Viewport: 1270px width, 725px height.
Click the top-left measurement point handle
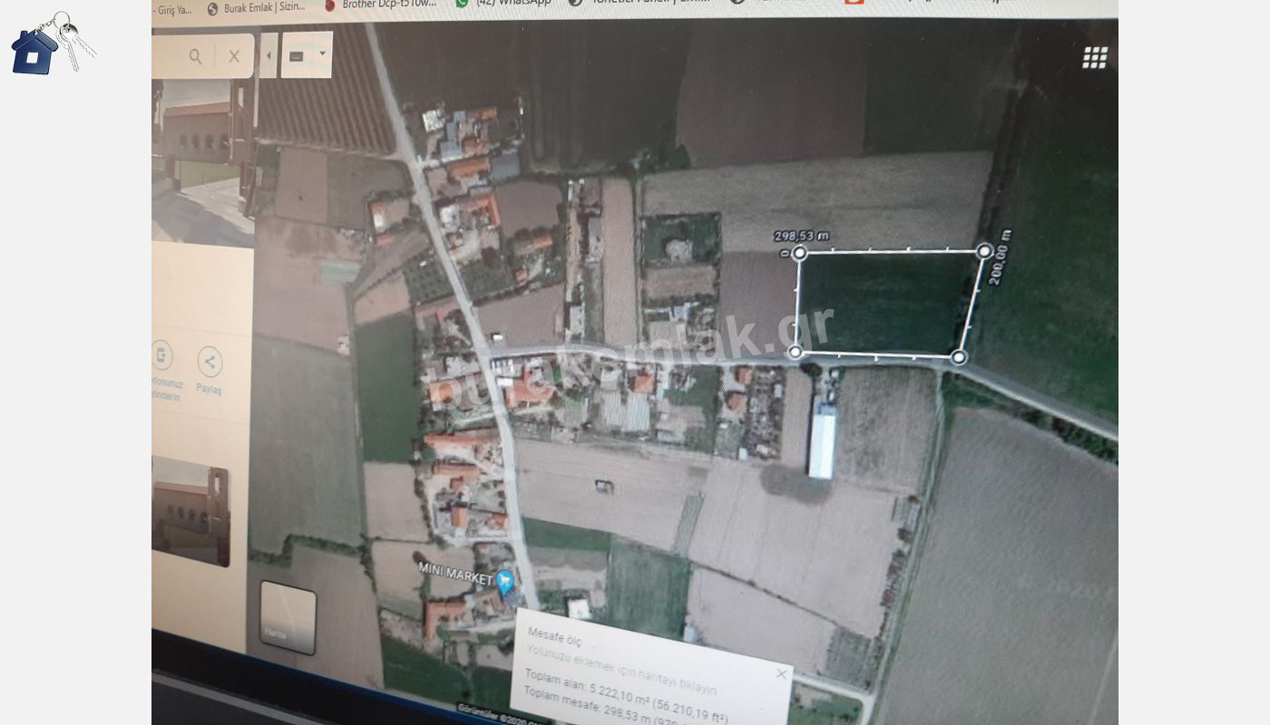tap(799, 253)
